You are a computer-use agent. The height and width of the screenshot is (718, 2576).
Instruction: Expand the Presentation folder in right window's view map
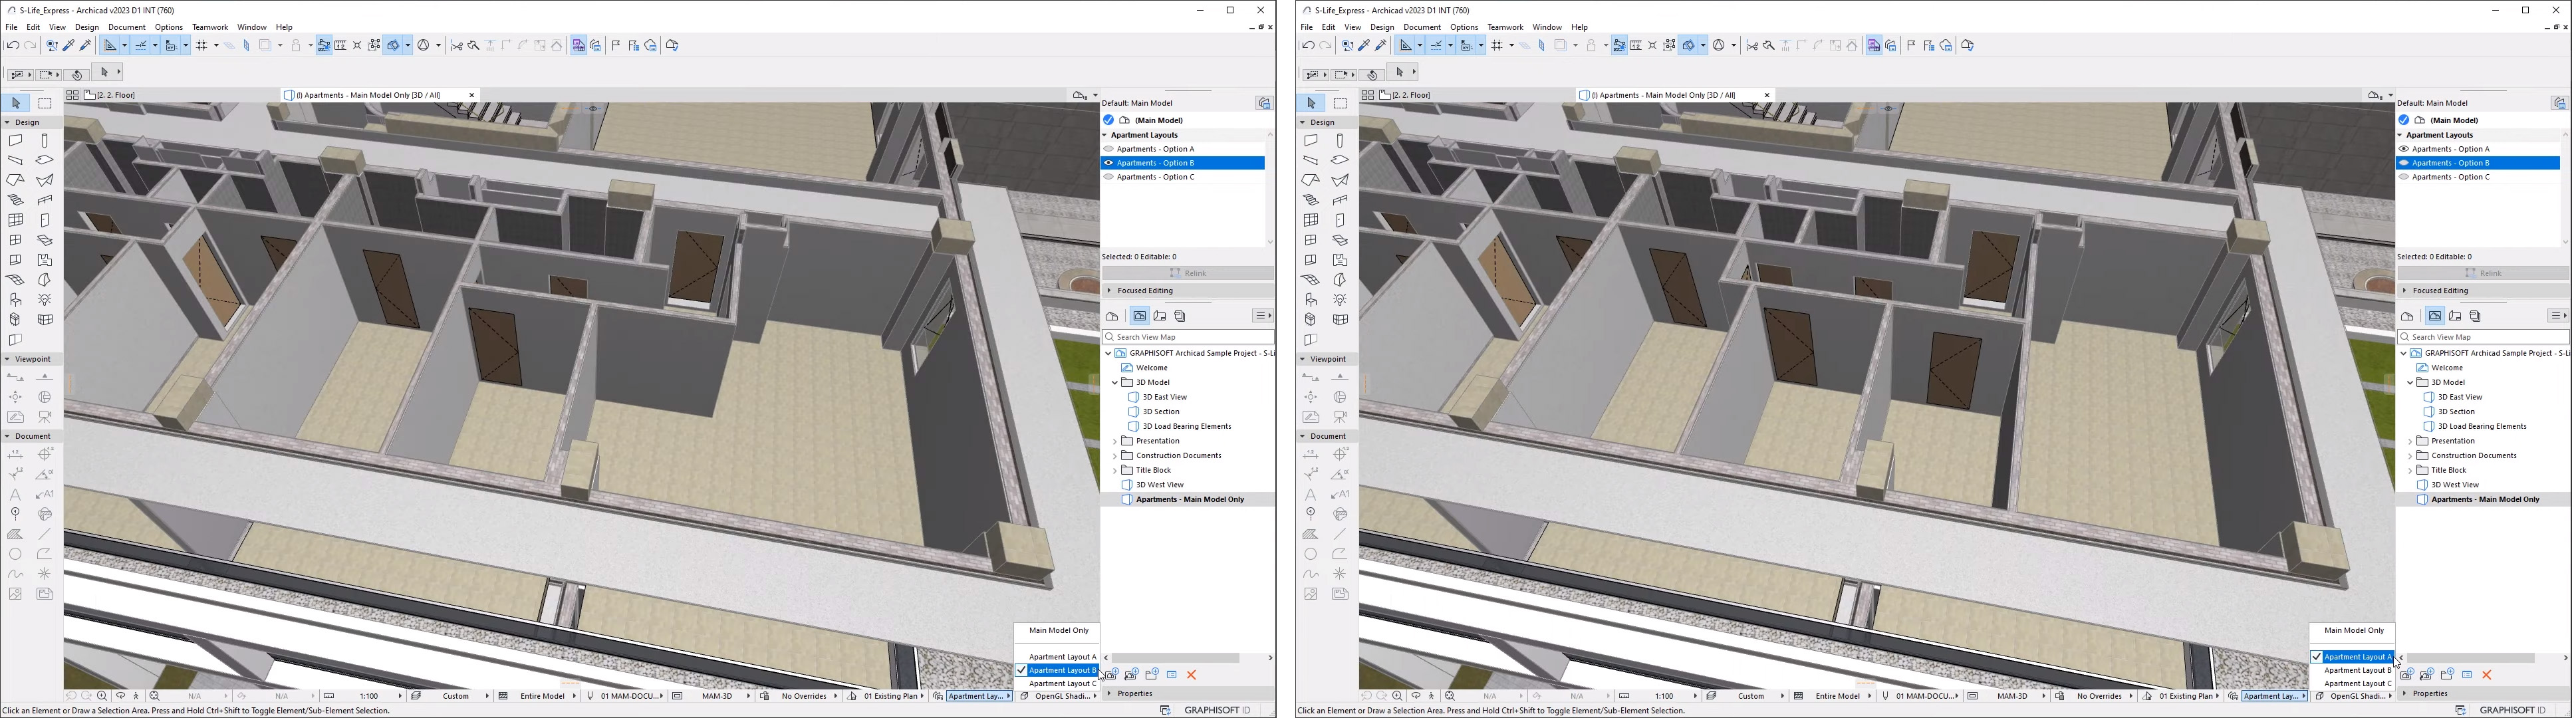(2410, 441)
